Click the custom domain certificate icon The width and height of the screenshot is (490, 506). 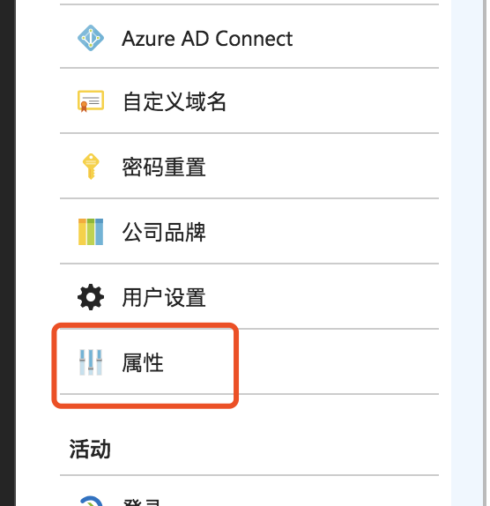coord(91,101)
